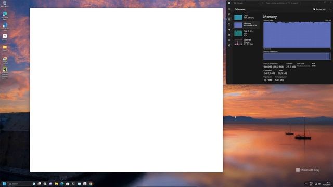Click the '25,2 MB' available value

pyautogui.click(x=291, y=67)
